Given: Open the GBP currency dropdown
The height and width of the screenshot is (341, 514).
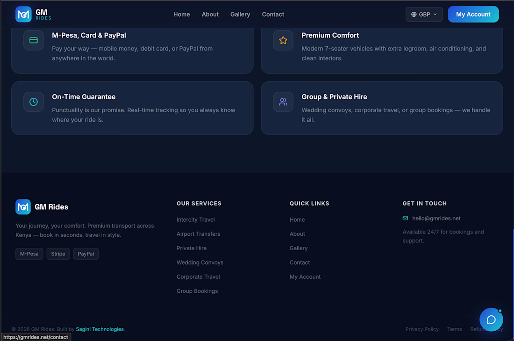Looking at the screenshot, I should (x=424, y=15).
